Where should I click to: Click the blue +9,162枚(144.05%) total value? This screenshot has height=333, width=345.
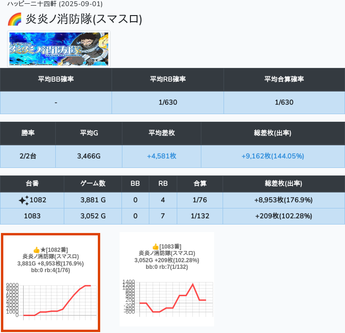coord(273,156)
